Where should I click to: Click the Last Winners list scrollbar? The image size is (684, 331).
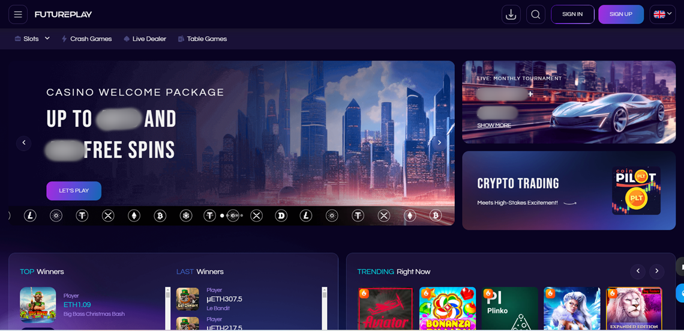click(324, 308)
